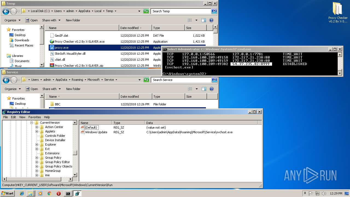Image resolution: width=350 pixels, height=197 pixels.
Task: Select (Default) registry value
Action: click(91, 128)
